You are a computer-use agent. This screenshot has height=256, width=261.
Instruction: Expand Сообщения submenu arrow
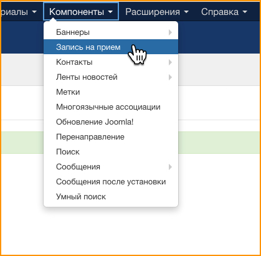coord(170,167)
